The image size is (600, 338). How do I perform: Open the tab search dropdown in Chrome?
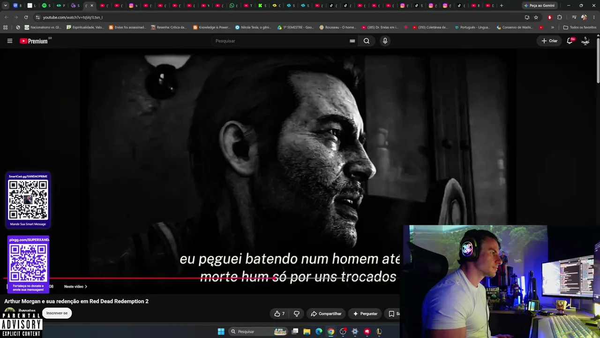coord(6,6)
